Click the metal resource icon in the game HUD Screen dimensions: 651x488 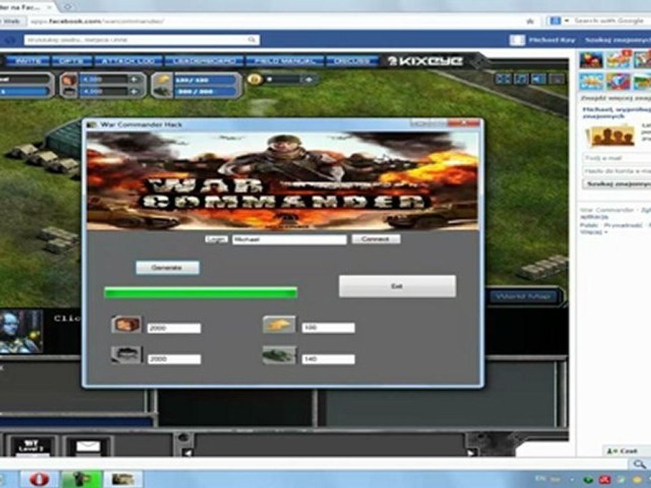[x=69, y=79]
